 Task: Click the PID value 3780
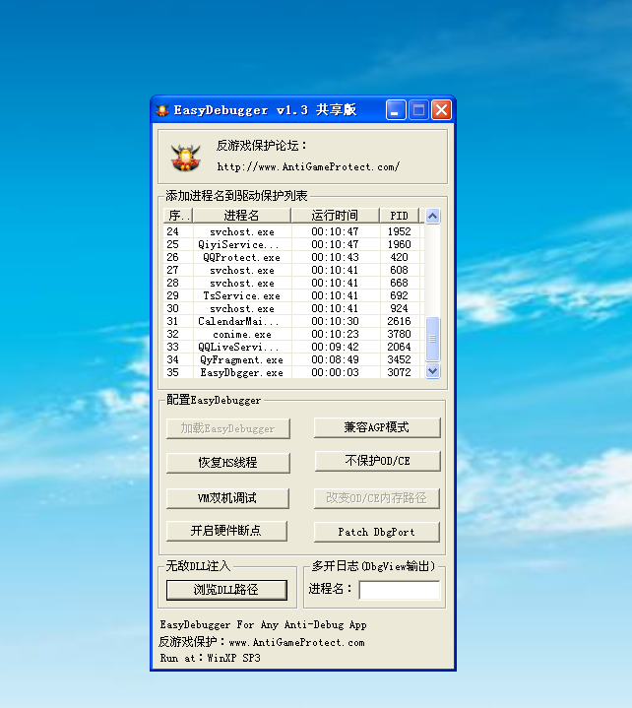[399, 334]
